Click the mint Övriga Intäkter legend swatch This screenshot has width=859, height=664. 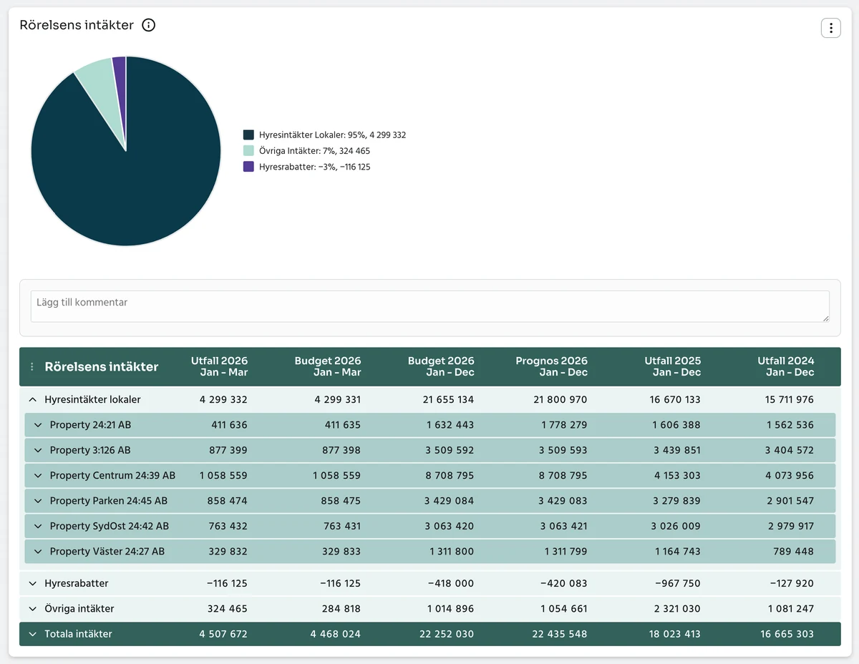coord(248,151)
